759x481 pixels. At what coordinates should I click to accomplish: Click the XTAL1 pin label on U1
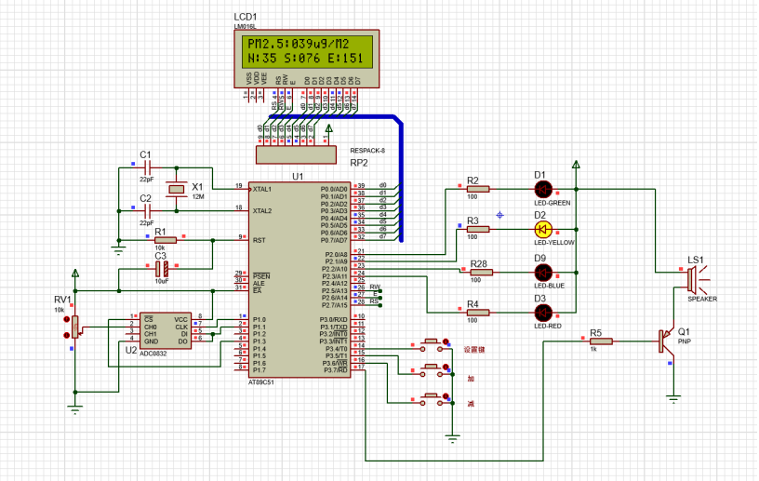[x=262, y=189]
